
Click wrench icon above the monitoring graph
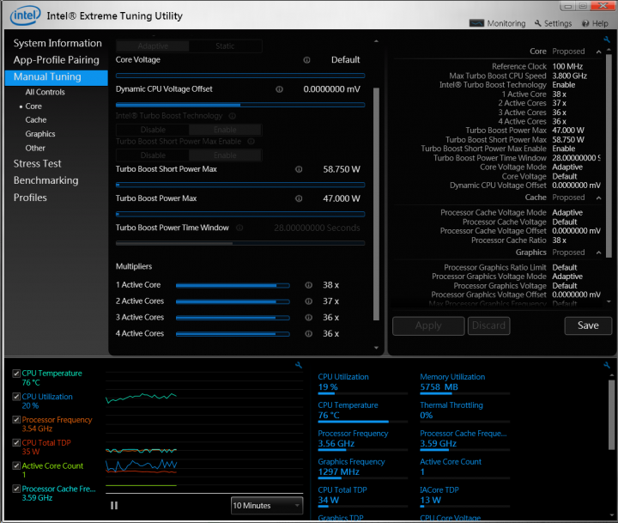pos(299,365)
